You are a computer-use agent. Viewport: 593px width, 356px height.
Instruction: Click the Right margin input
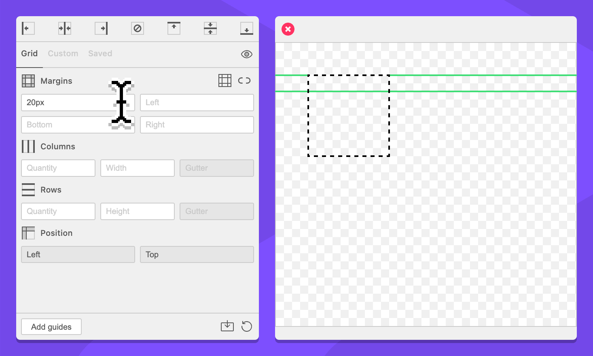point(197,125)
